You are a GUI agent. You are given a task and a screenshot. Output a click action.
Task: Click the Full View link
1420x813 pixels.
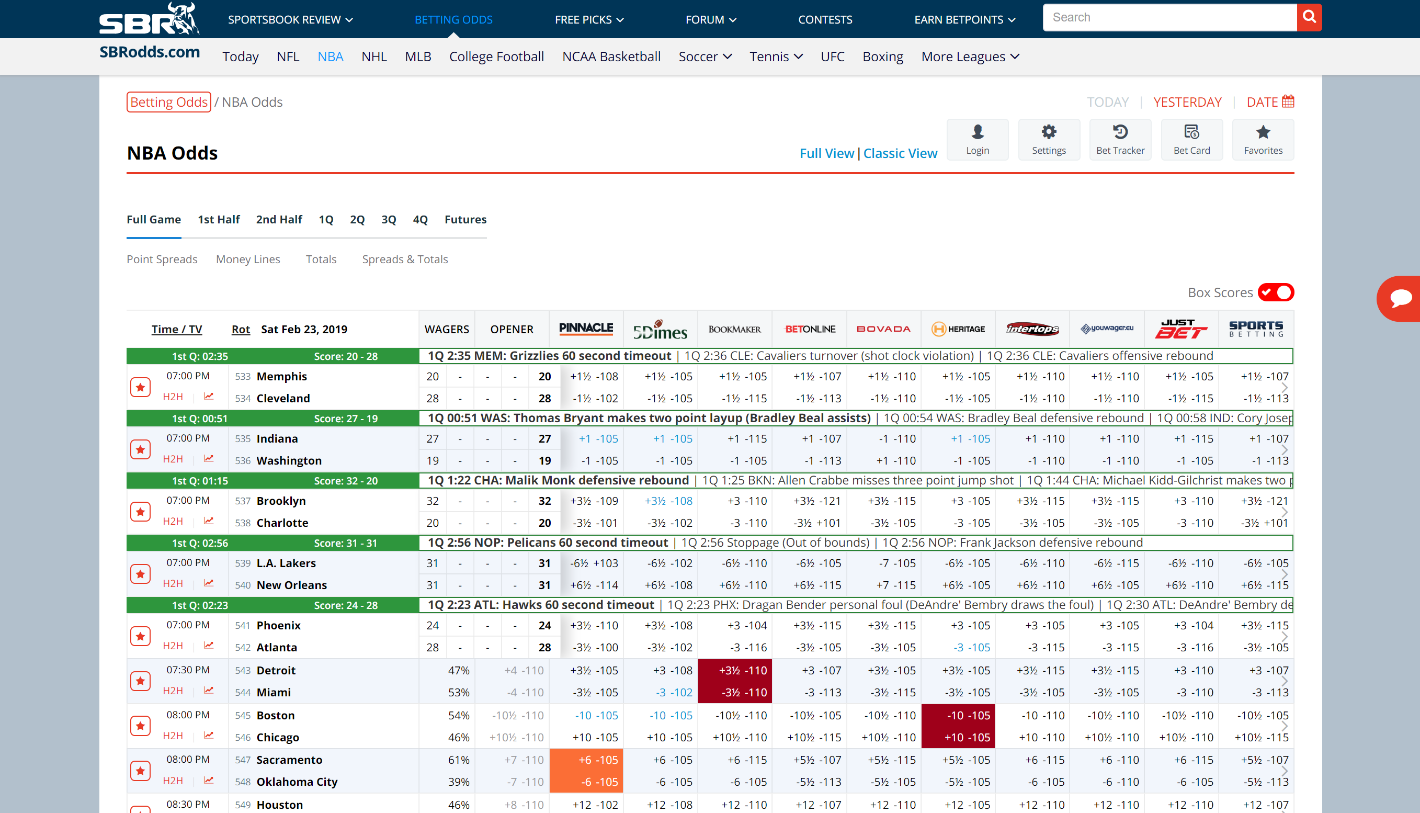click(825, 152)
